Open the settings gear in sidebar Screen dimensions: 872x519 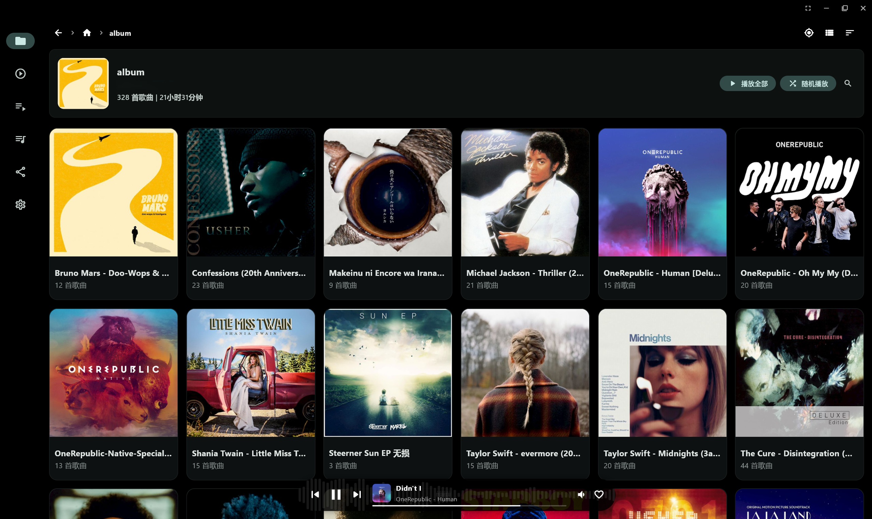click(20, 205)
